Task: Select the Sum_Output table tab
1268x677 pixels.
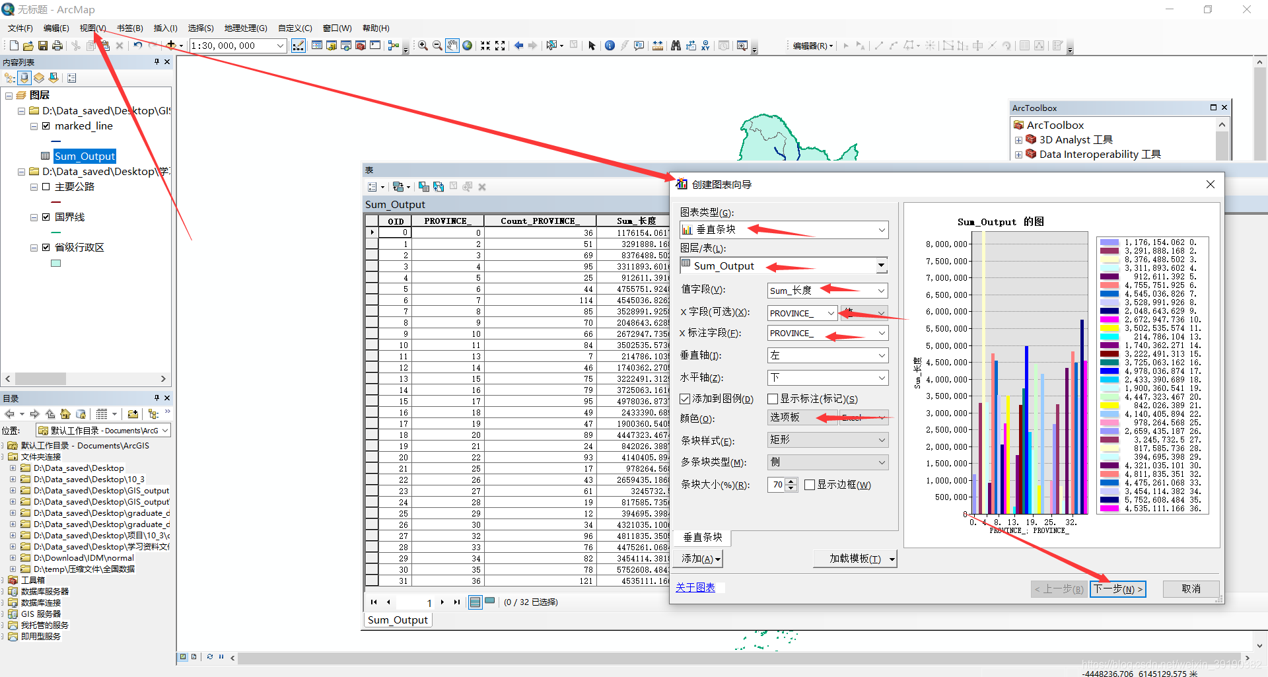Action: 398,620
